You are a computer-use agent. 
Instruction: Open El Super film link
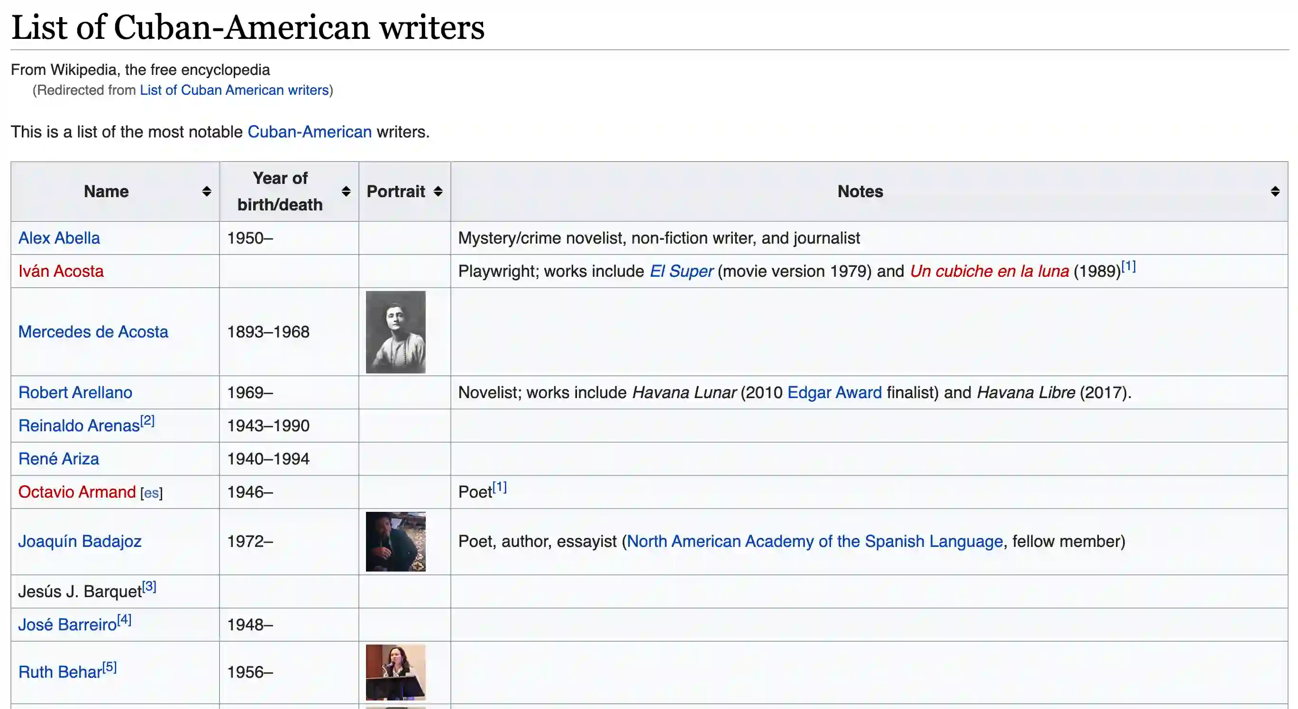point(681,271)
